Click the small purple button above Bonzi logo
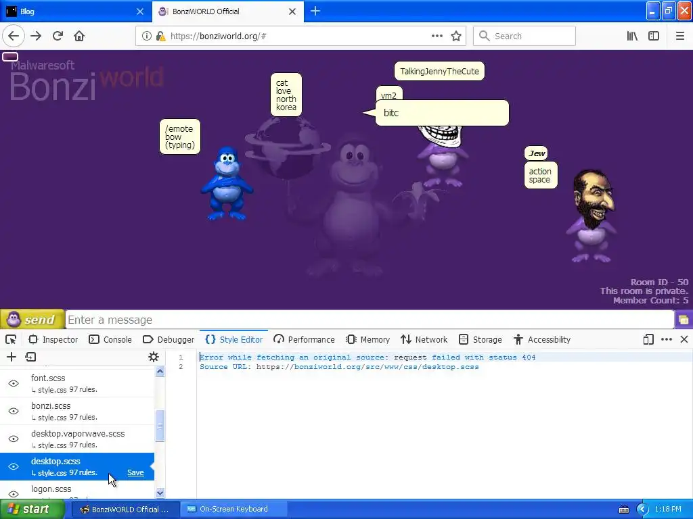Screen dimensions: 693x519 [x=10, y=57]
